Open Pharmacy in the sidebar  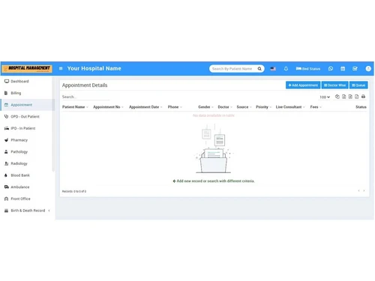19,140
